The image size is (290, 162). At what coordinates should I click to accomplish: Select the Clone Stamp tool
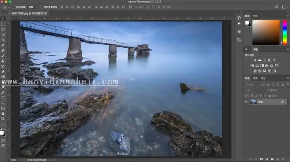3,61
